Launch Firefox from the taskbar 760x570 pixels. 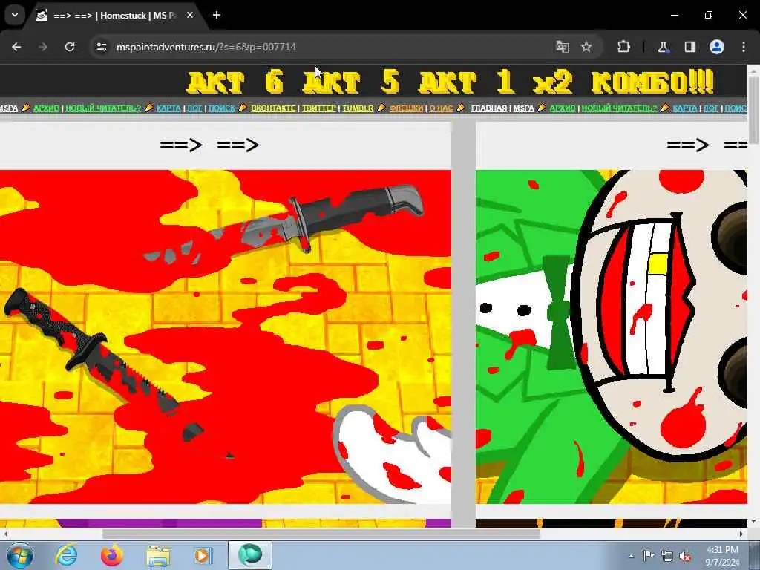click(112, 555)
